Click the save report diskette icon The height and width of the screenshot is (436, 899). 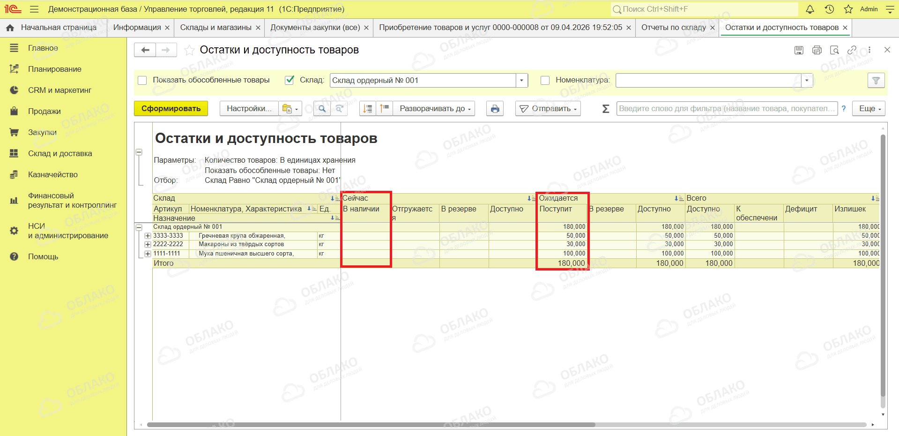799,50
